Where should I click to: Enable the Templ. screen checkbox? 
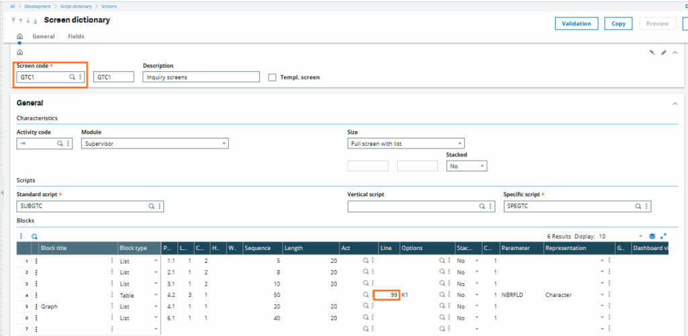(272, 77)
